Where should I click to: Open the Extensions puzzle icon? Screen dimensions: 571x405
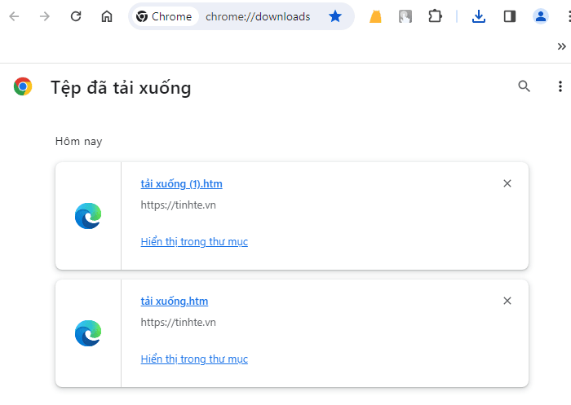[435, 16]
